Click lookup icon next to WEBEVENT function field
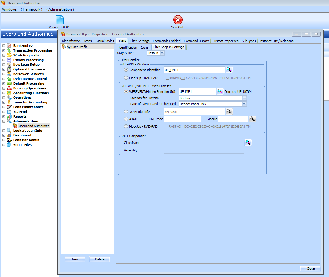This screenshot has height=277, width=329. [x=220, y=92]
